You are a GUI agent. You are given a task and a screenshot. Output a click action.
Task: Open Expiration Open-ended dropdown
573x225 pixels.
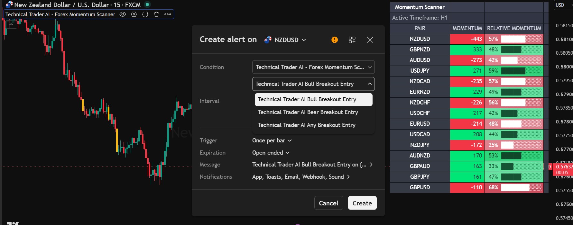[x=271, y=153]
